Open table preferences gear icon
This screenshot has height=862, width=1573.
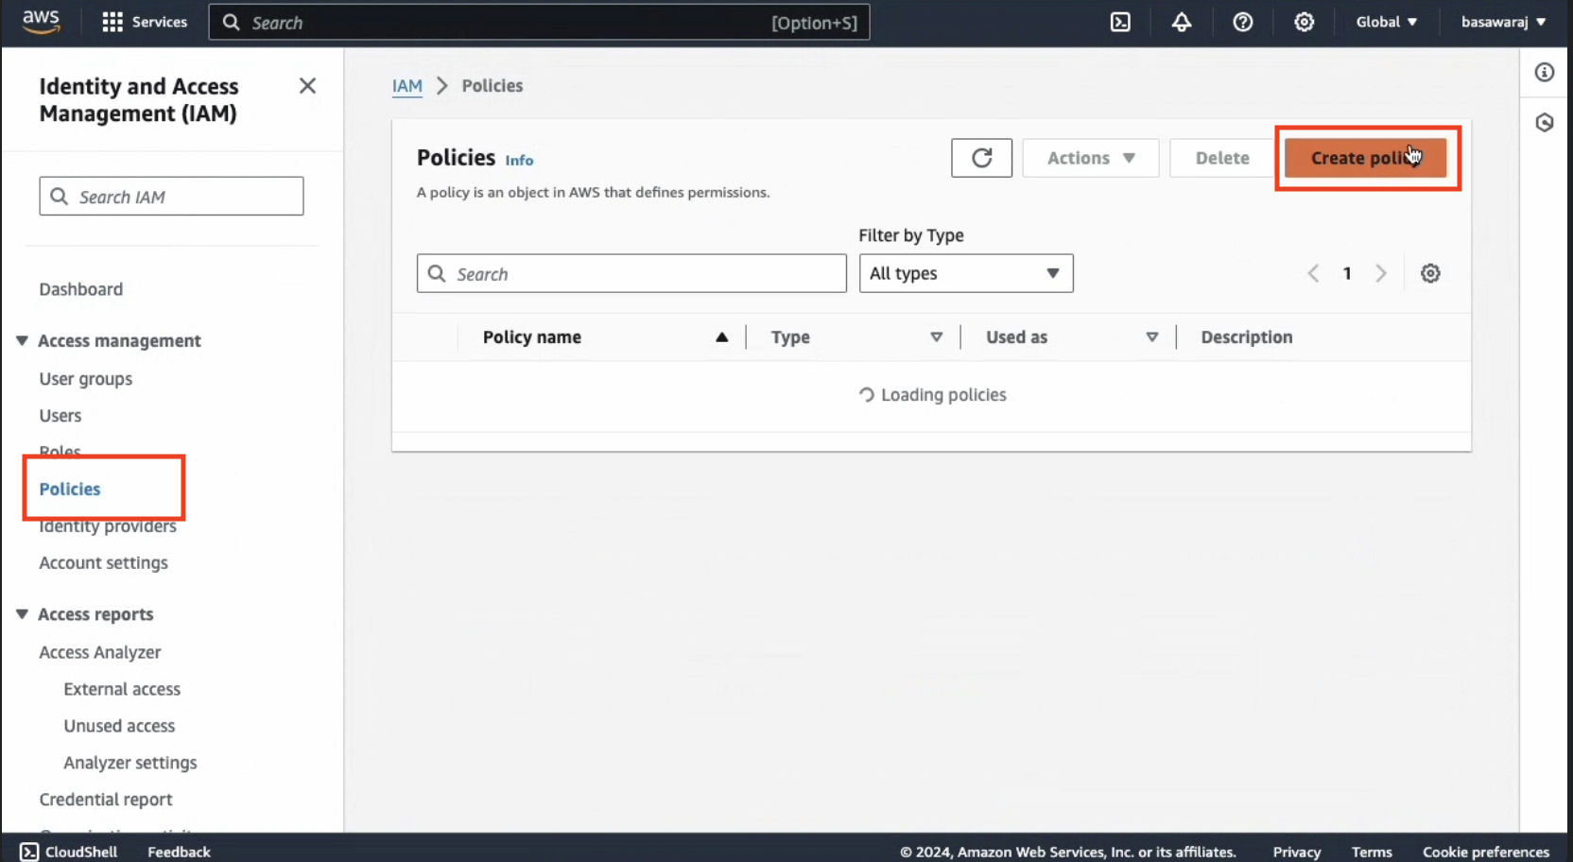(1430, 273)
